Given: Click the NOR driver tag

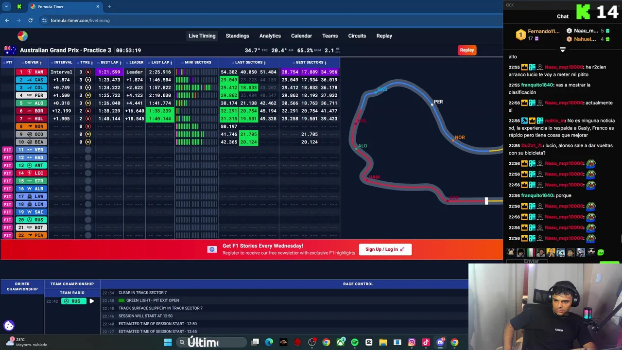Looking at the screenshot, I should 32,126.
